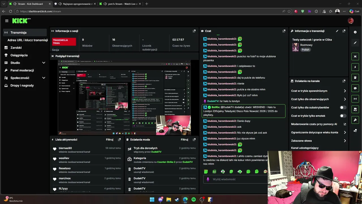
Task: Click the microphone icon in message box
Action: click(208, 179)
